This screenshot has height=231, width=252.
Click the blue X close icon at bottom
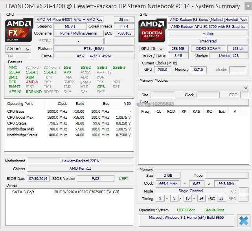click(244, 221)
